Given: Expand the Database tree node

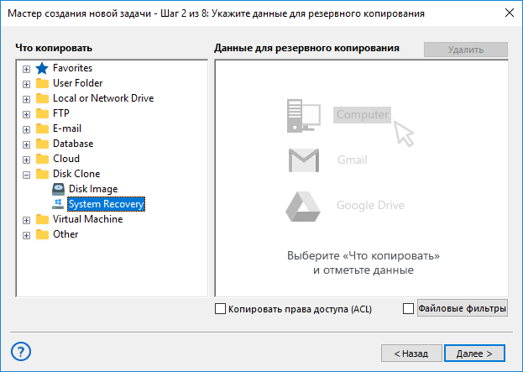Looking at the screenshot, I should [26, 144].
